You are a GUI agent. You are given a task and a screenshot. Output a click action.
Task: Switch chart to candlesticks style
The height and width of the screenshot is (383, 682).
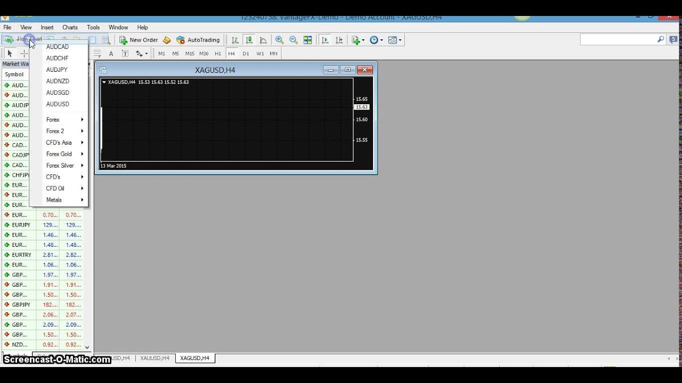[249, 40]
